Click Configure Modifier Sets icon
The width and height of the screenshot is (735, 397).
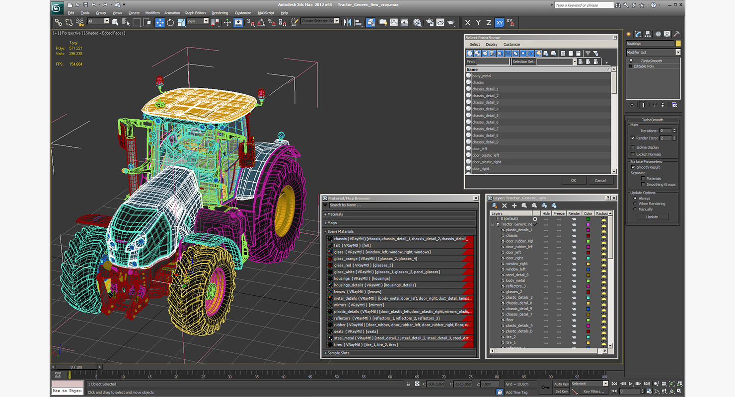(674, 105)
